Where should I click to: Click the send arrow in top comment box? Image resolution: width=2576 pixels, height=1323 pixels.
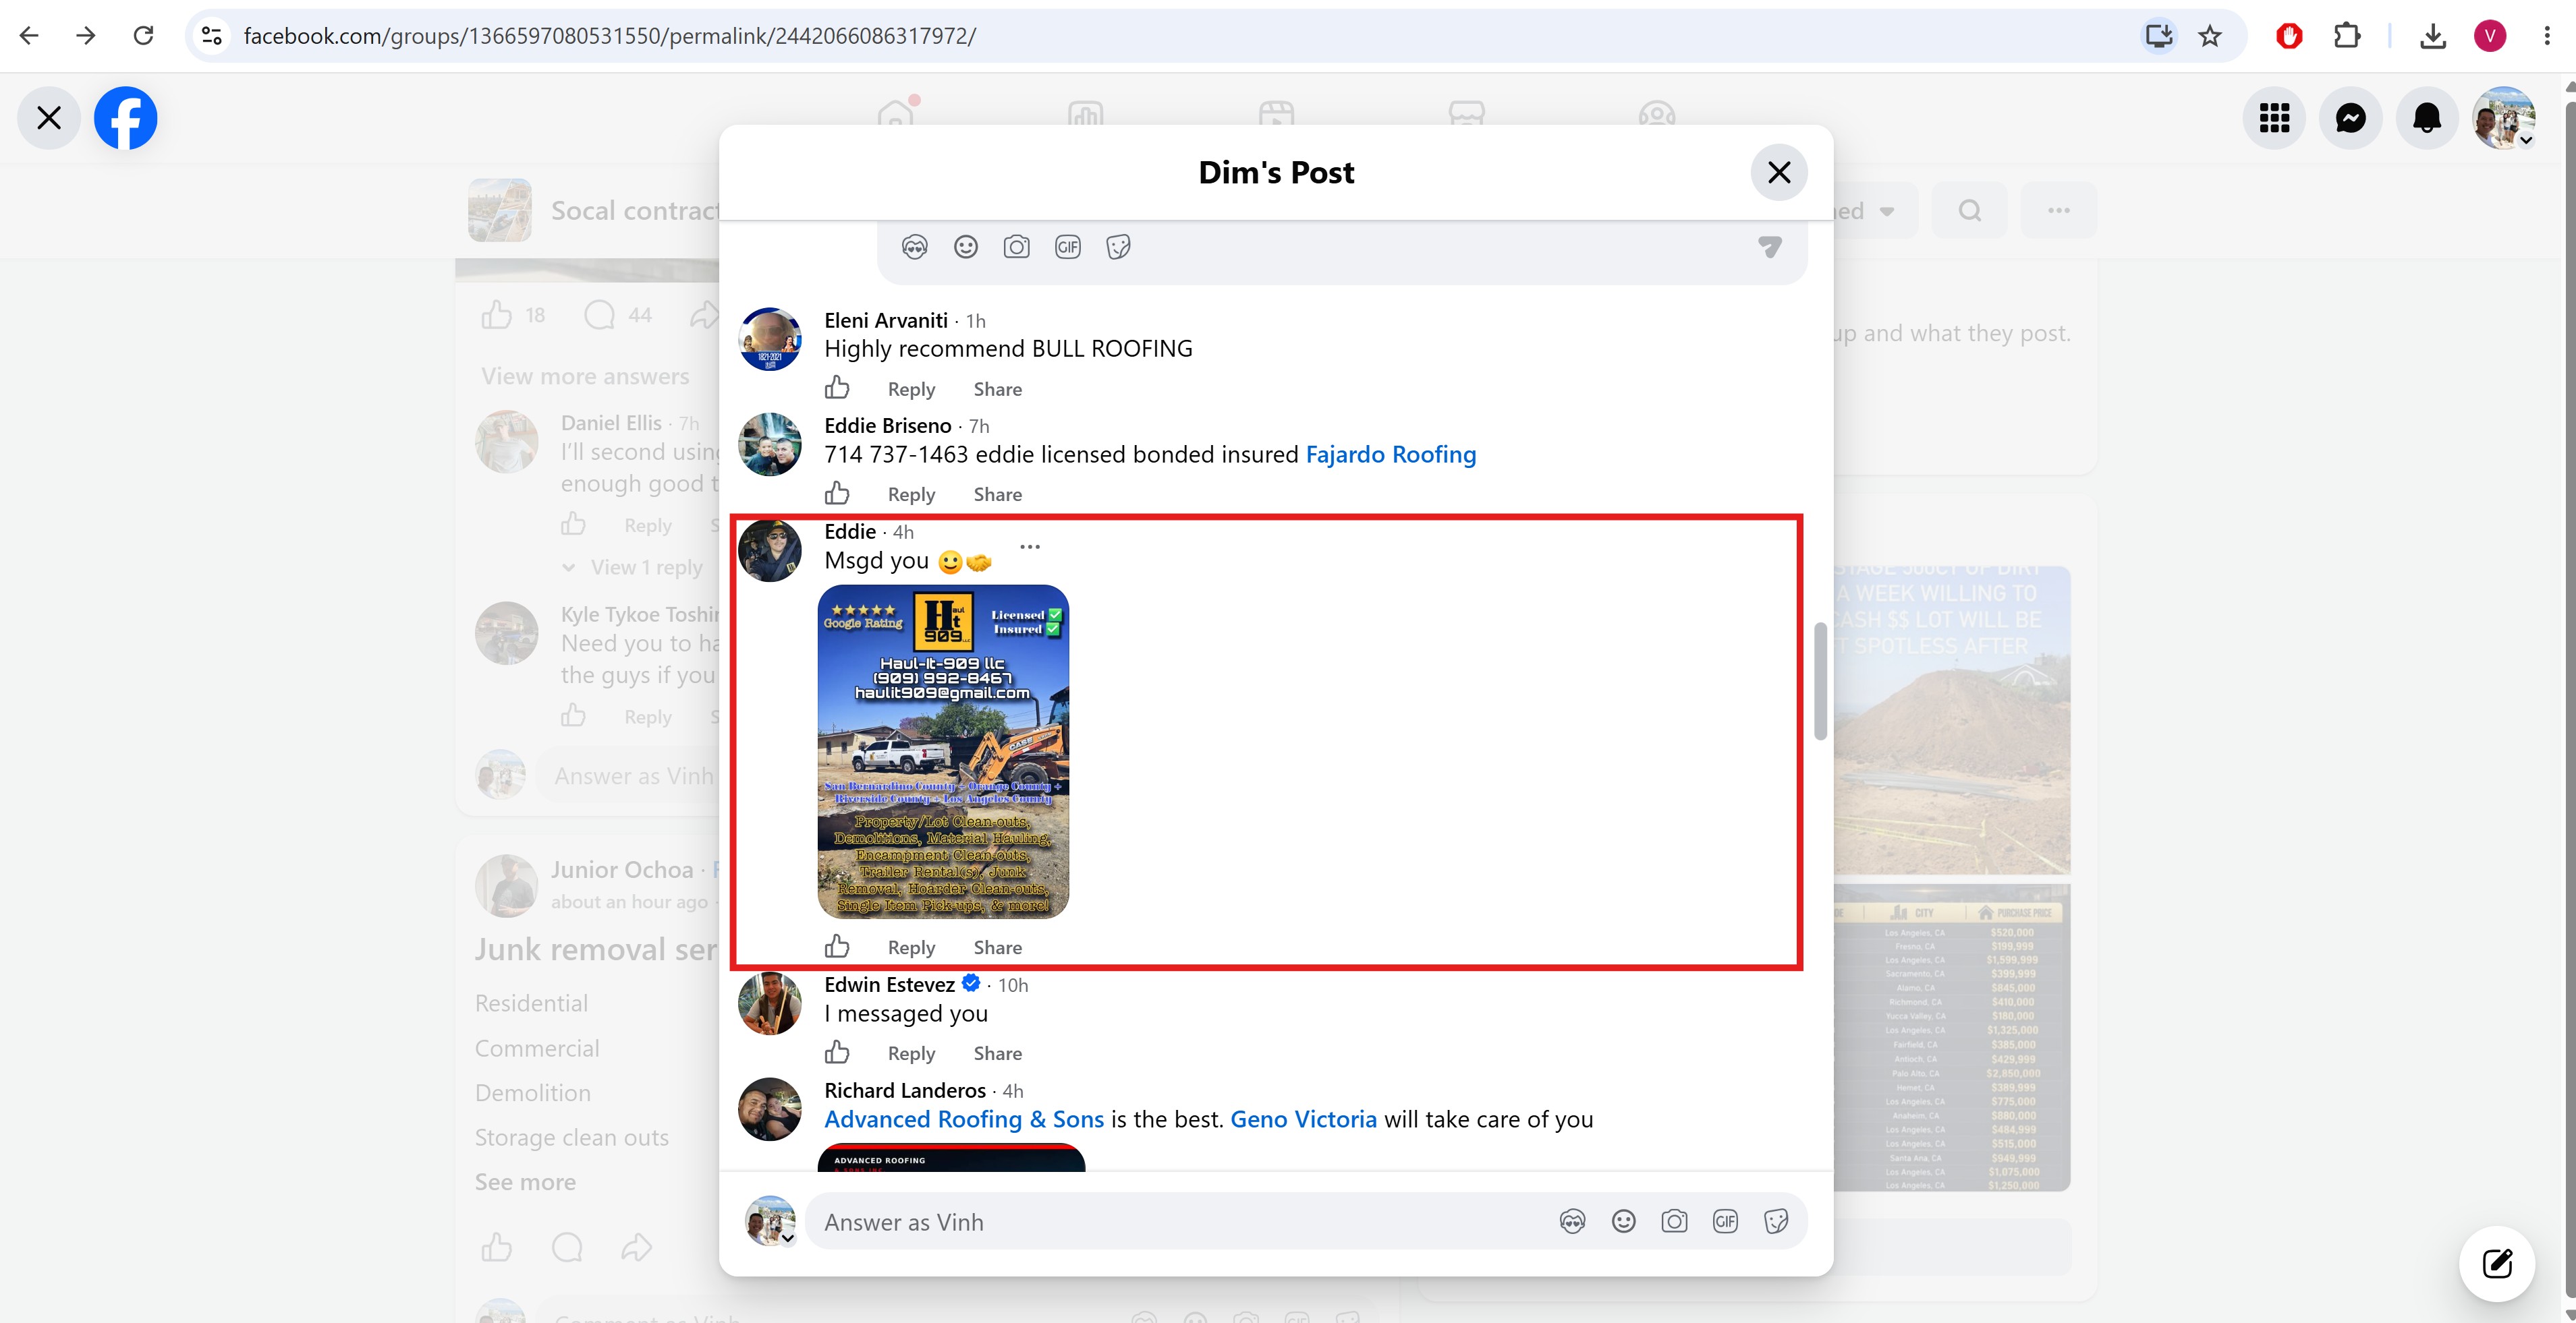(x=1770, y=247)
